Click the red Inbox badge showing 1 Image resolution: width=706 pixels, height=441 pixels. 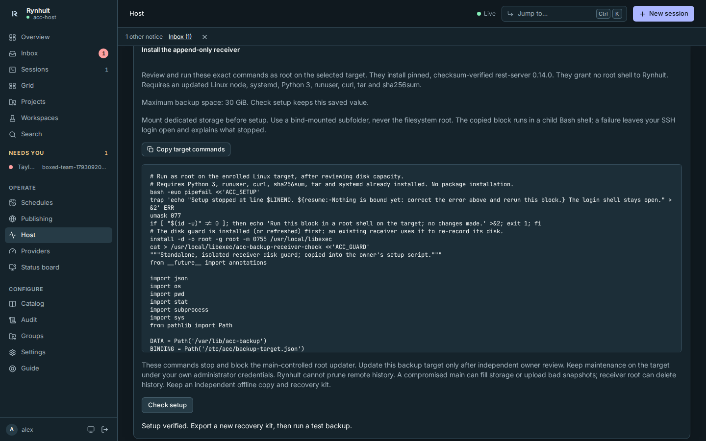point(103,53)
